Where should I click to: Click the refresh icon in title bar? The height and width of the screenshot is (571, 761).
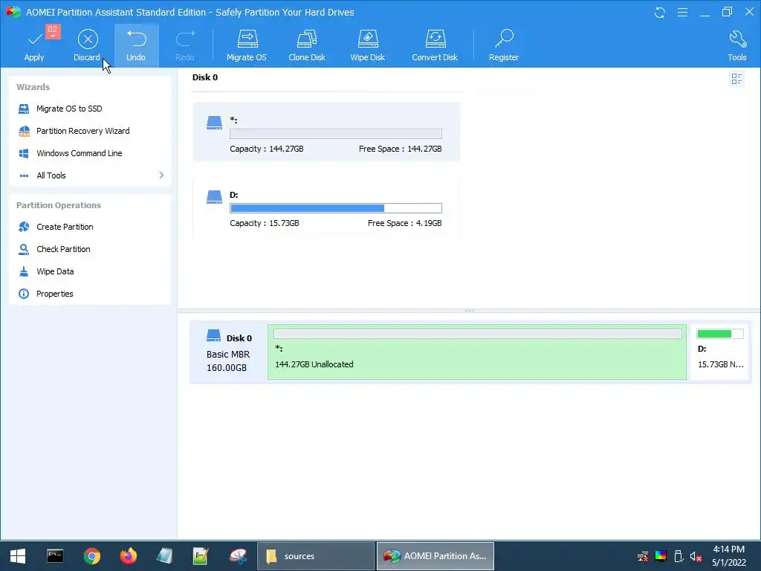660,12
